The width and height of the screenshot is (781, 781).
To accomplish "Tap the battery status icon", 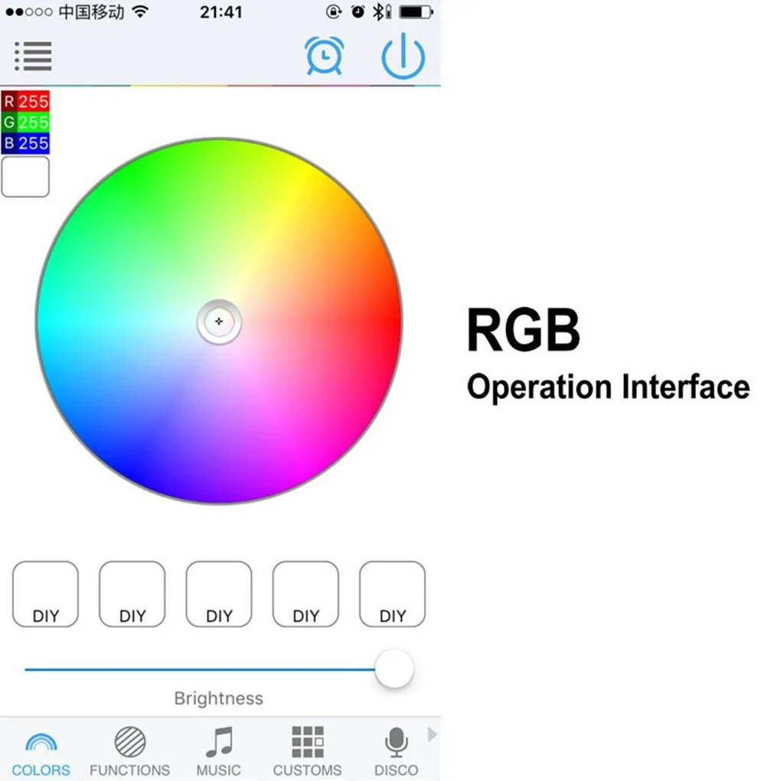I will pos(416,11).
